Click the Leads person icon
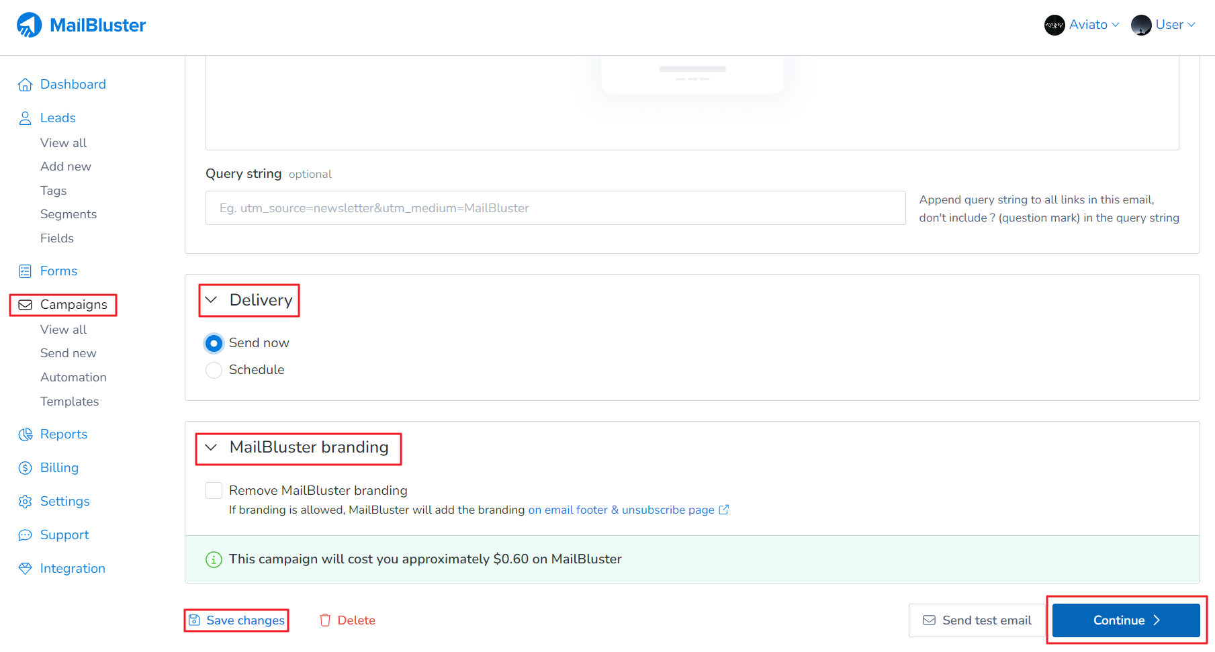1215x652 pixels. pyautogui.click(x=26, y=118)
